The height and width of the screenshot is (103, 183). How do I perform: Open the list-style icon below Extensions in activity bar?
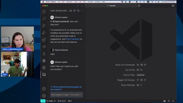click(44, 47)
